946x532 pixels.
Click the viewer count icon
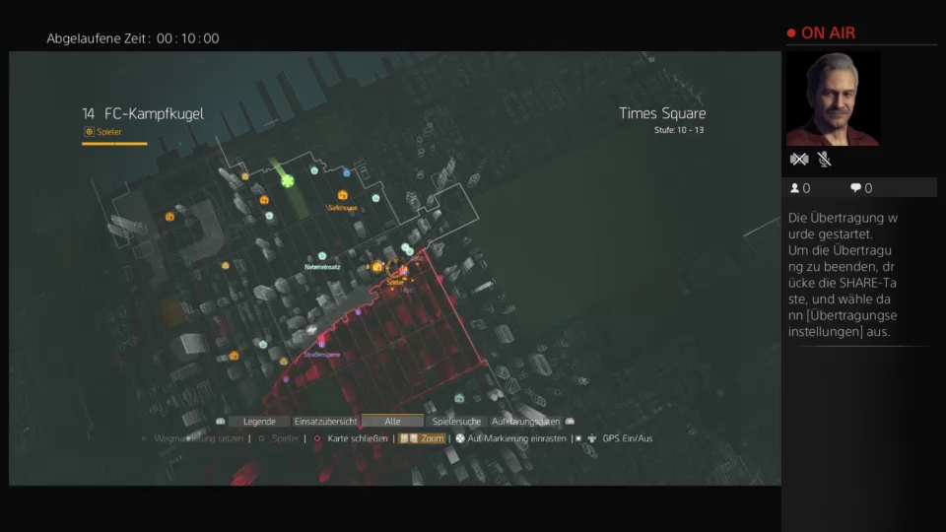pyautogui.click(x=795, y=188)
